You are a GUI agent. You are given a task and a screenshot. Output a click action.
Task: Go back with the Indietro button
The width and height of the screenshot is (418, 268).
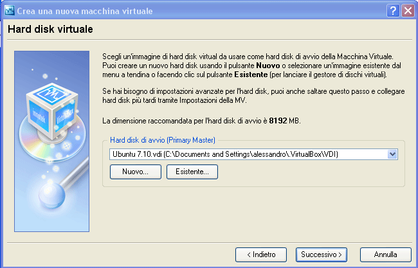pyautogui.click(x=261, y=255)
